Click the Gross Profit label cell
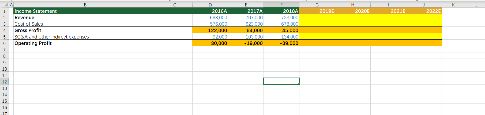Image resolution: width=485 pixels, height=115 pixels. (x=85, y=30)
